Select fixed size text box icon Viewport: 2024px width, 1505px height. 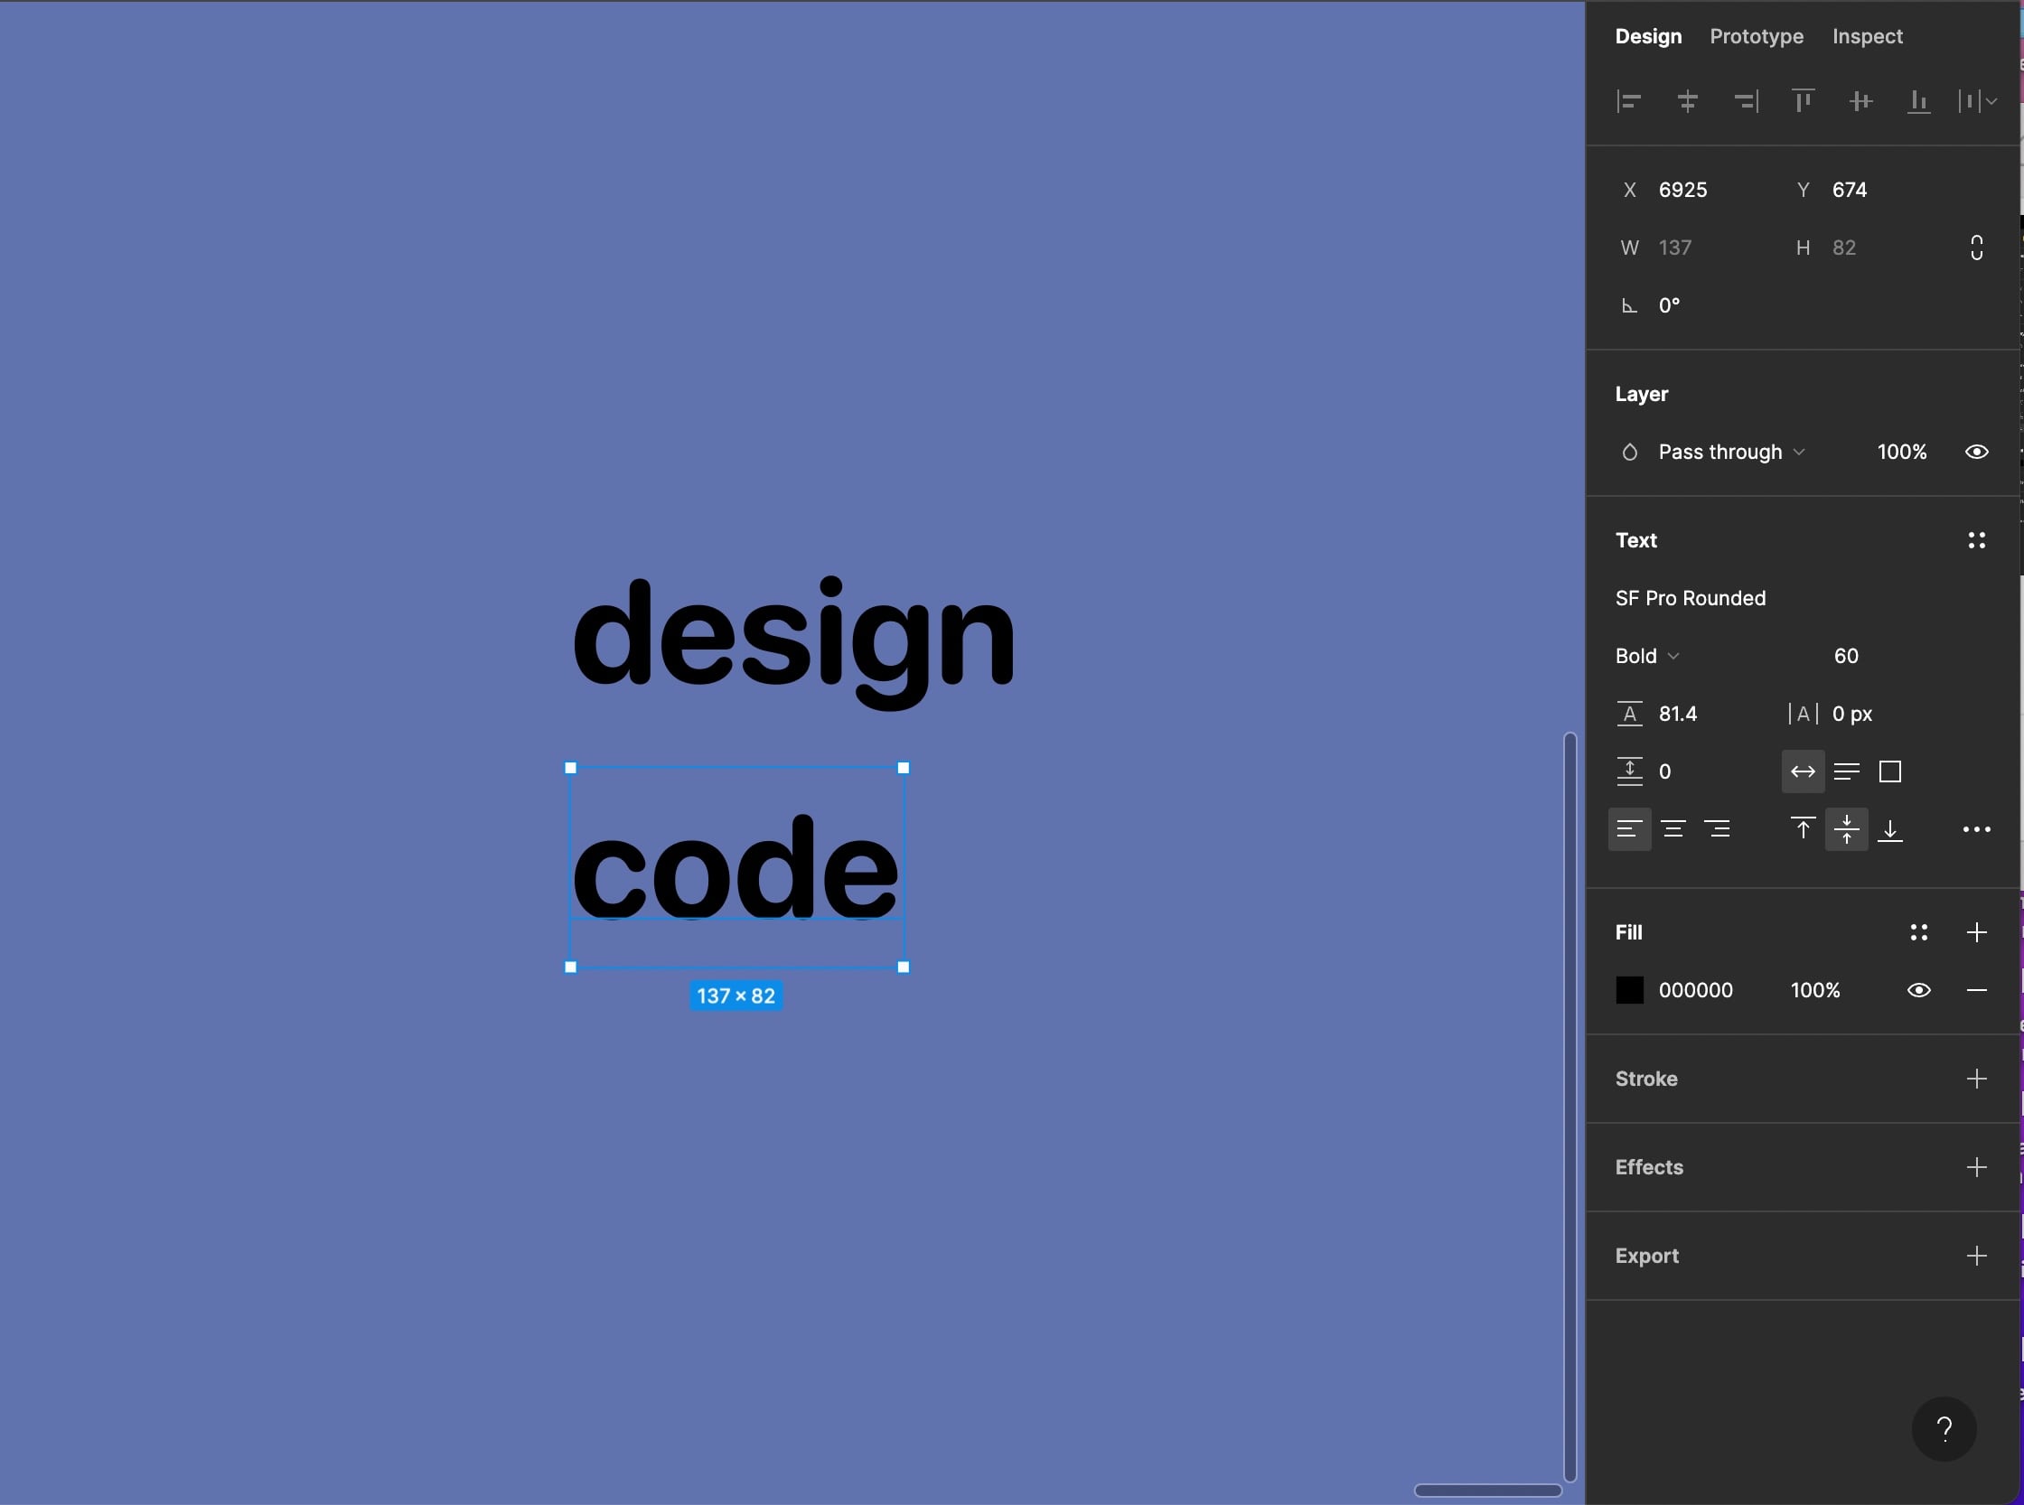tap(1890, 771)
